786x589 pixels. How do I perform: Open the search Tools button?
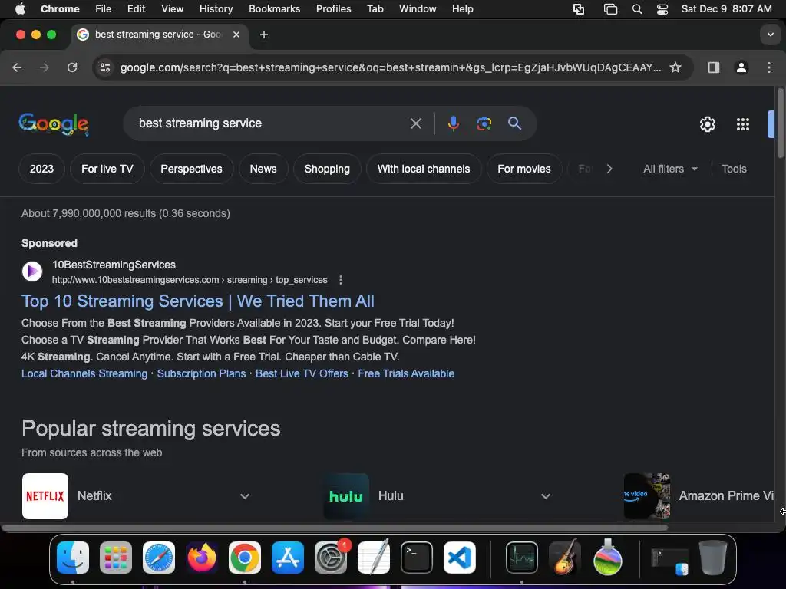coord(734,169)
